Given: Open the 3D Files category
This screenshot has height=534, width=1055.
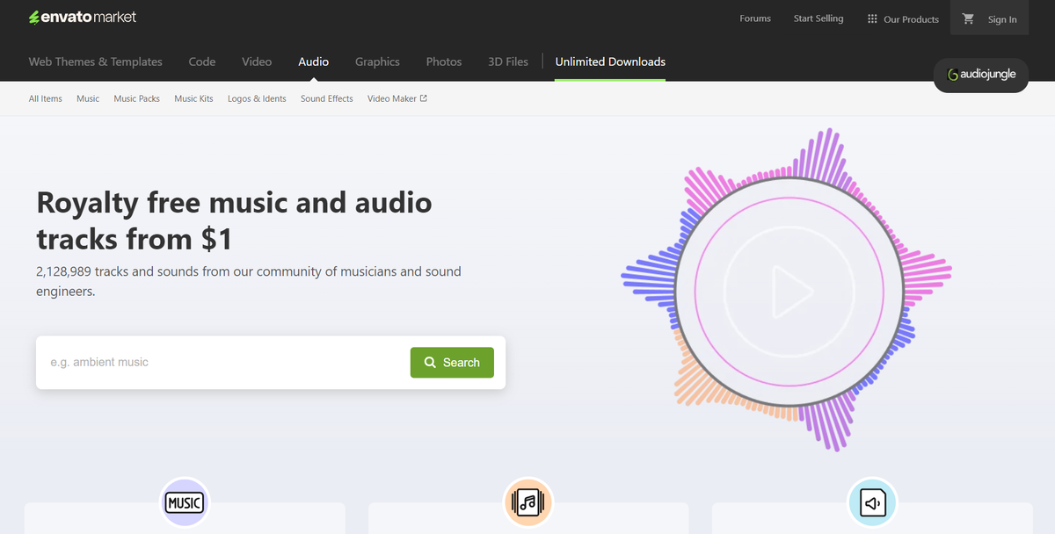Looking at the screenshot, I should (x=508, y=61).
